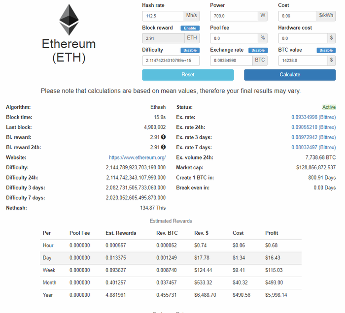Click the Est. Rewards column header

[x=121, y=233]
